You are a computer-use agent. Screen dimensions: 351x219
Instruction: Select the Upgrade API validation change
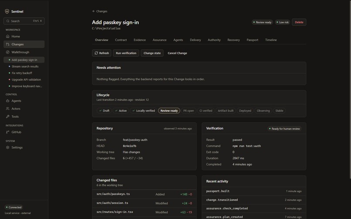coord(24,80)
